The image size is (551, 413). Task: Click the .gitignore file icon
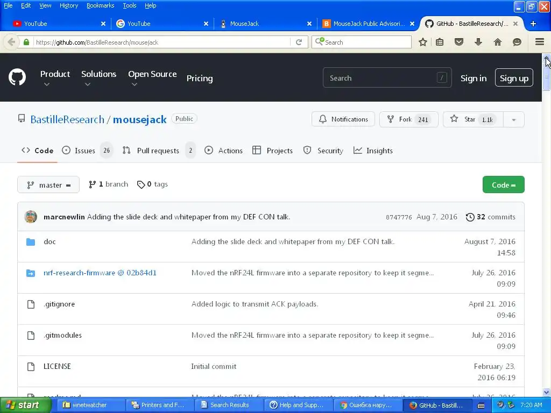[x=31, y=304]
